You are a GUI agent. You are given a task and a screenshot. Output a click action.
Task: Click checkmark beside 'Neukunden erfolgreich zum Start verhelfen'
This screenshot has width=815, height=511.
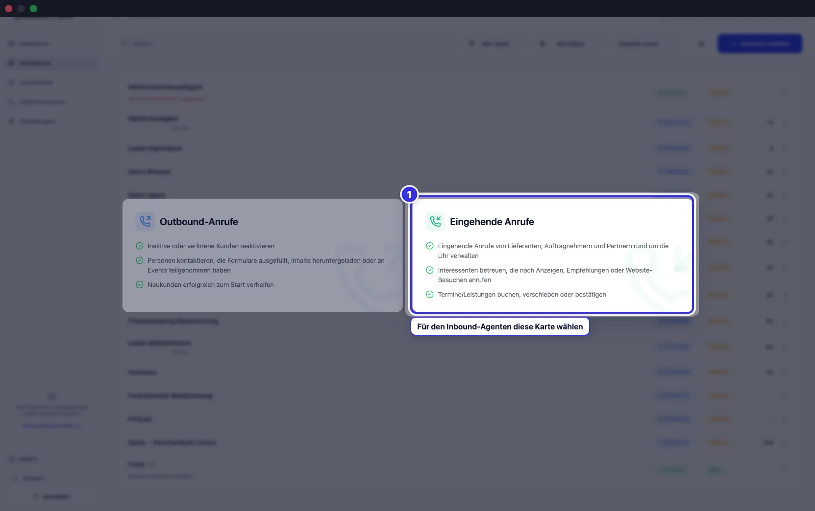pyautogui.click(x=140, y=284)
